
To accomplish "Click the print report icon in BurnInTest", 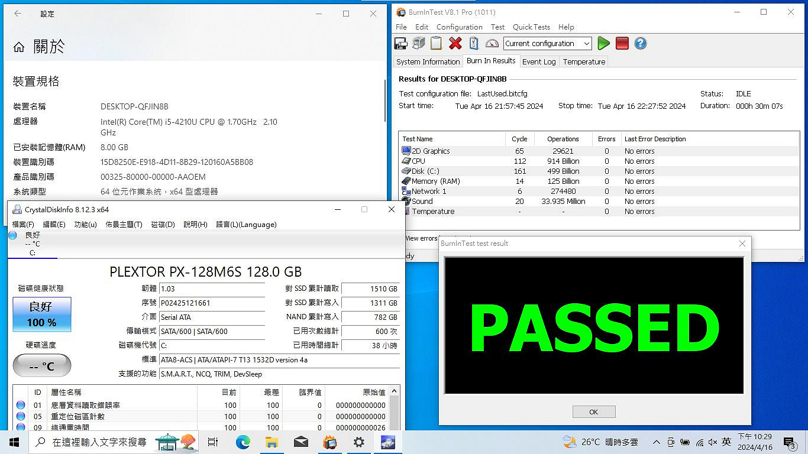I will pos(419,43).
